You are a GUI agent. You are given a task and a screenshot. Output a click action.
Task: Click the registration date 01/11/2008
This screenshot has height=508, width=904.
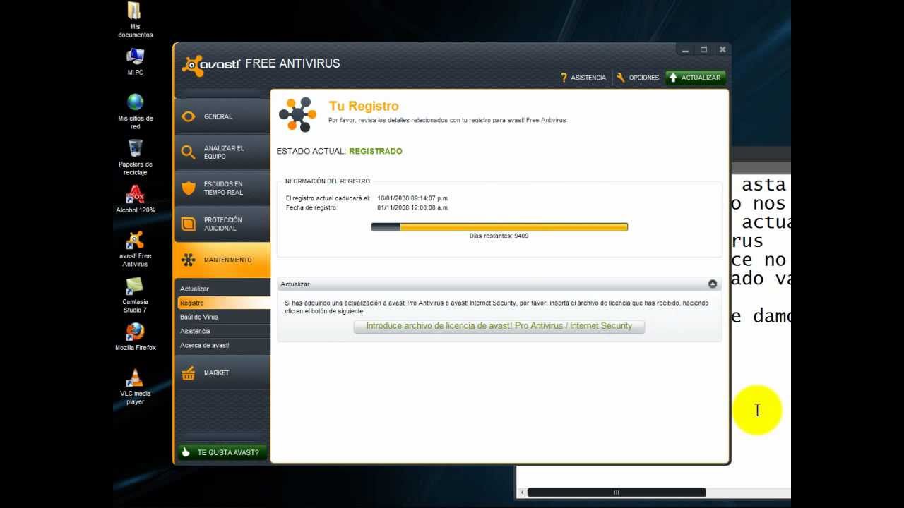point(413,207)
